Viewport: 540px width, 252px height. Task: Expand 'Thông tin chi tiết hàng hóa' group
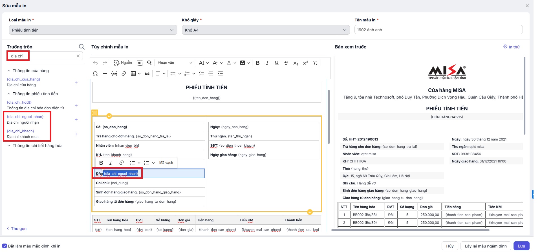(9, 146)
